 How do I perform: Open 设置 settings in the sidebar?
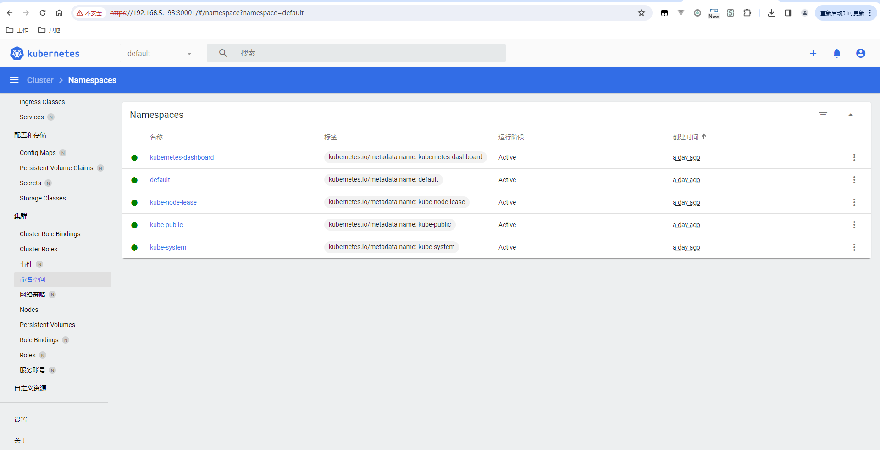click(21, 420)
